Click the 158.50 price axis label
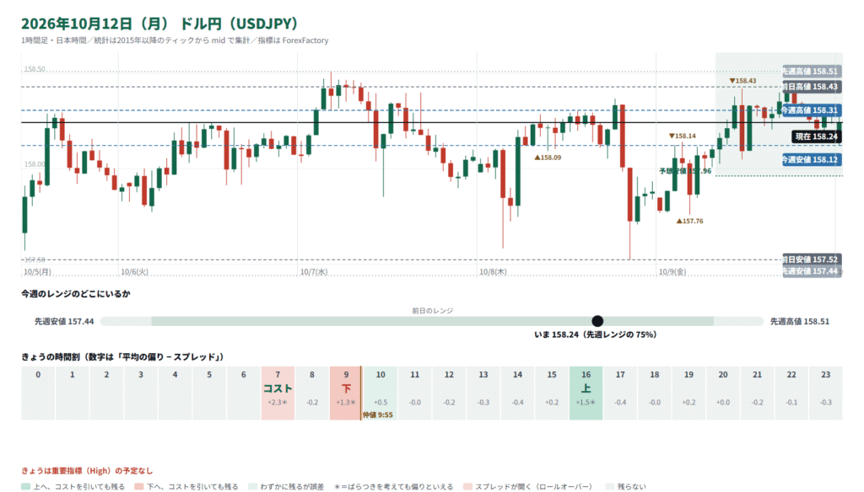This screenshot has height=492, width=864. [x=34, y=69]
